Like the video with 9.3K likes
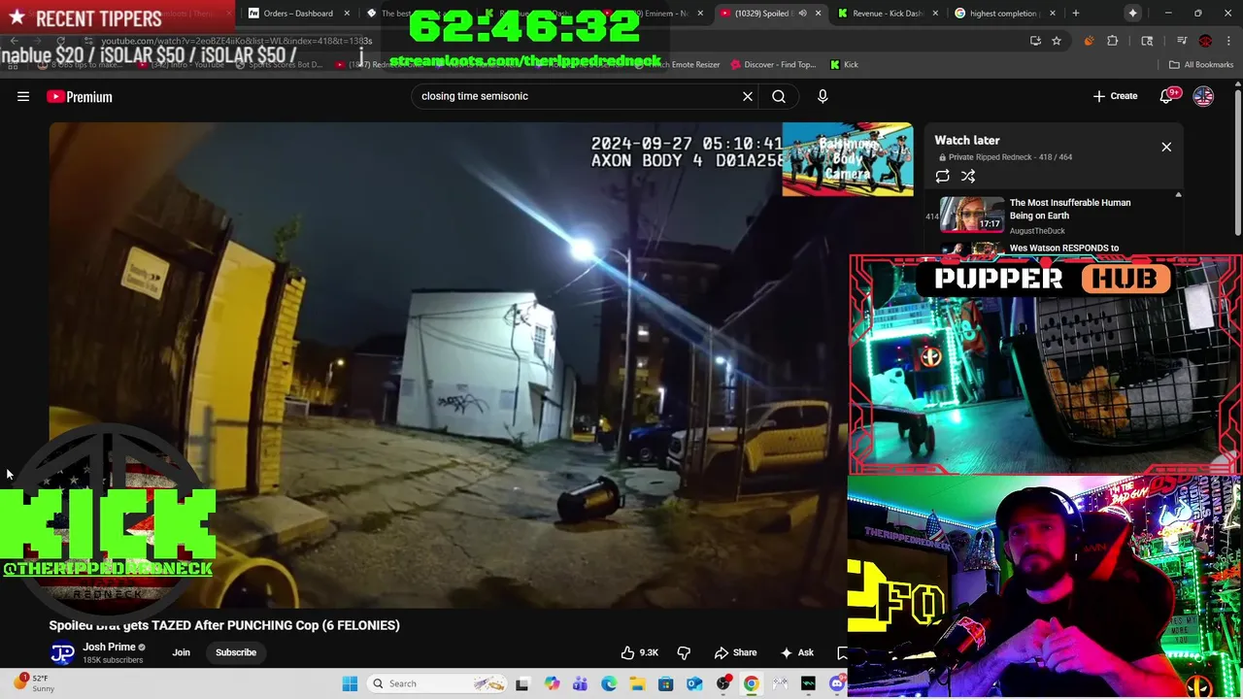1243x699 pixels. [x=639, y=652]
